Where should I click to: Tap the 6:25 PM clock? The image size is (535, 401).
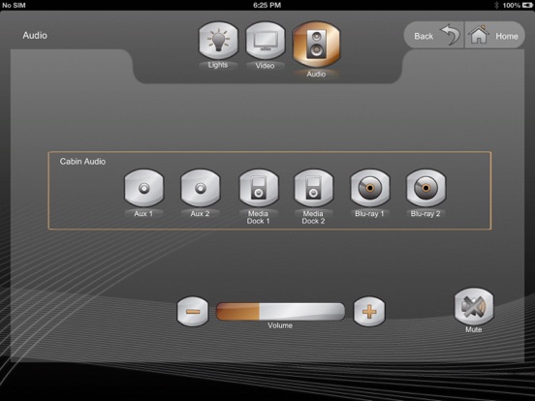(267, 5)
